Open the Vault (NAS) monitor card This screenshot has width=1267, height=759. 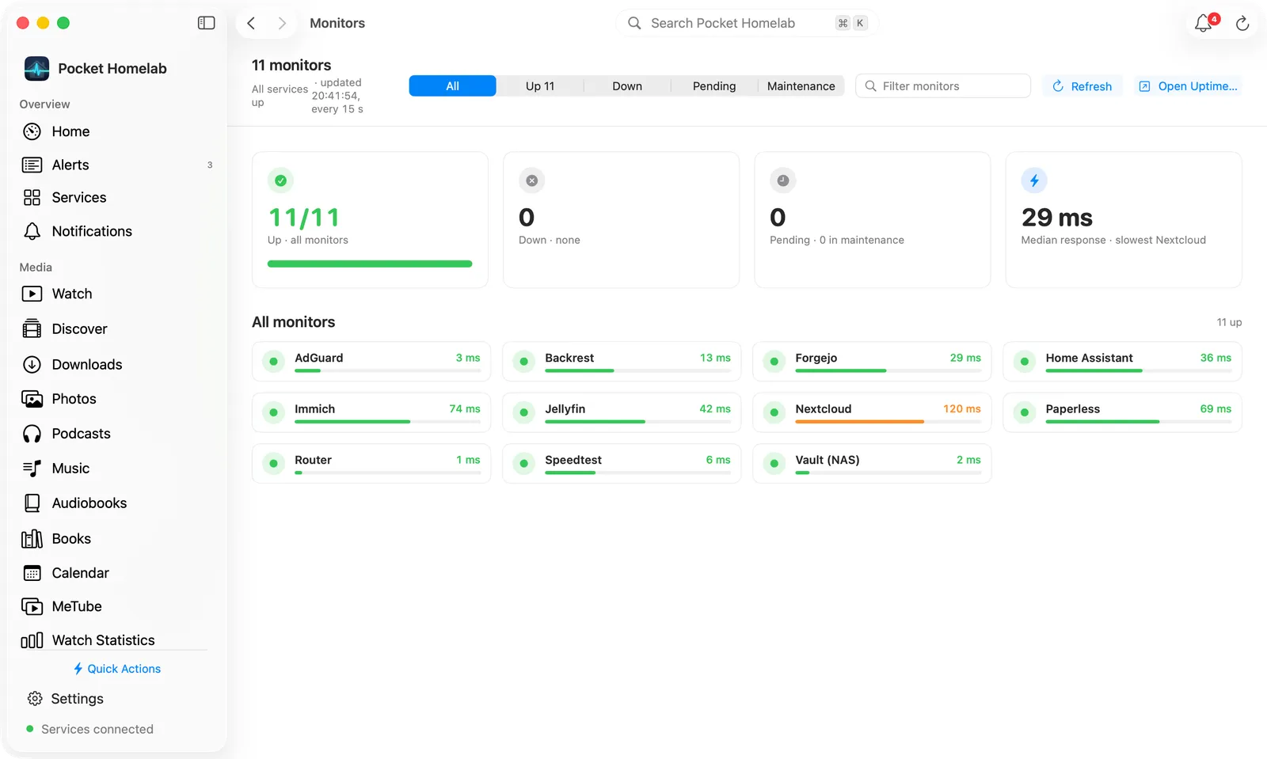pos(872,463)
